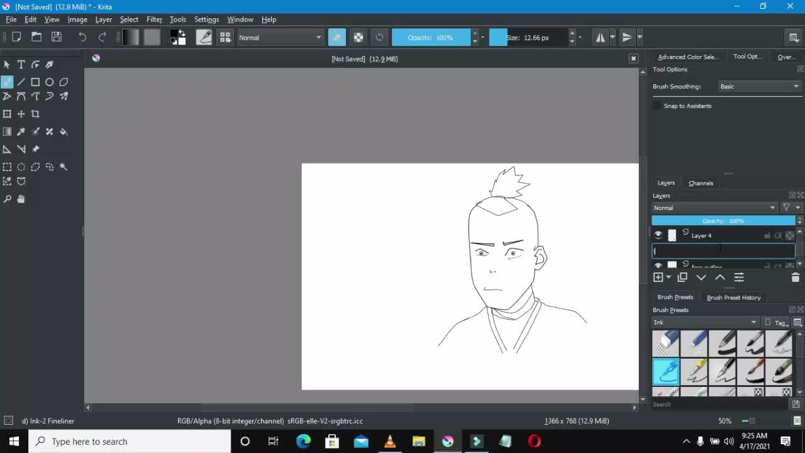The image size is (805, 453).
Task: Select the Pan hand tool
Action: pos(21,199)
